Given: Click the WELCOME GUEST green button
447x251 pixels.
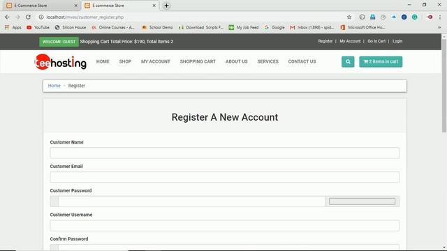Looking at the screenshot, I should coord(59,42).
